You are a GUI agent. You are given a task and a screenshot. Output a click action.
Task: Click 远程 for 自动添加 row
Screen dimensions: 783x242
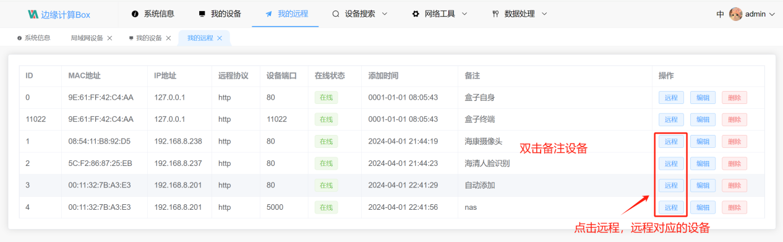tap(671, 185)
